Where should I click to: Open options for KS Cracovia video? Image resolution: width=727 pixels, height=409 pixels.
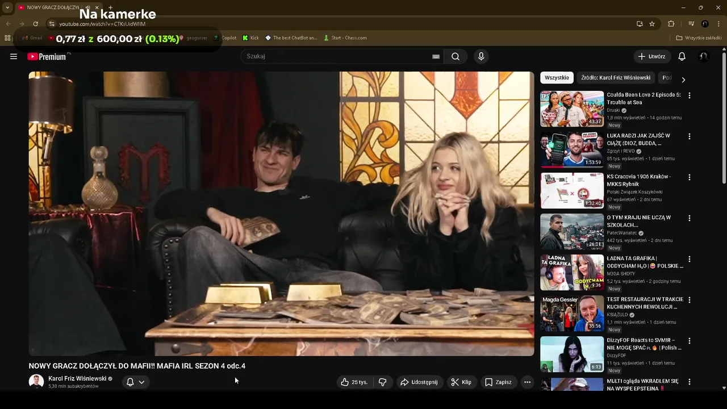[690, 177]
